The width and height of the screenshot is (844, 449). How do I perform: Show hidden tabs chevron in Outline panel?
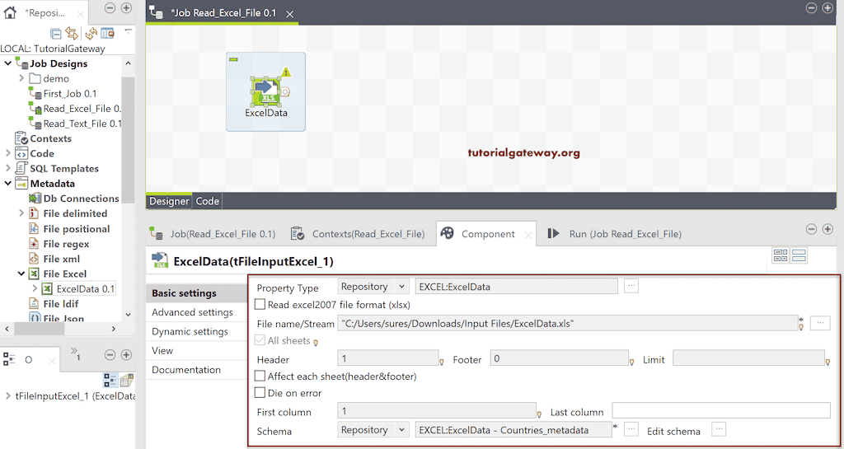click(76, 353)
